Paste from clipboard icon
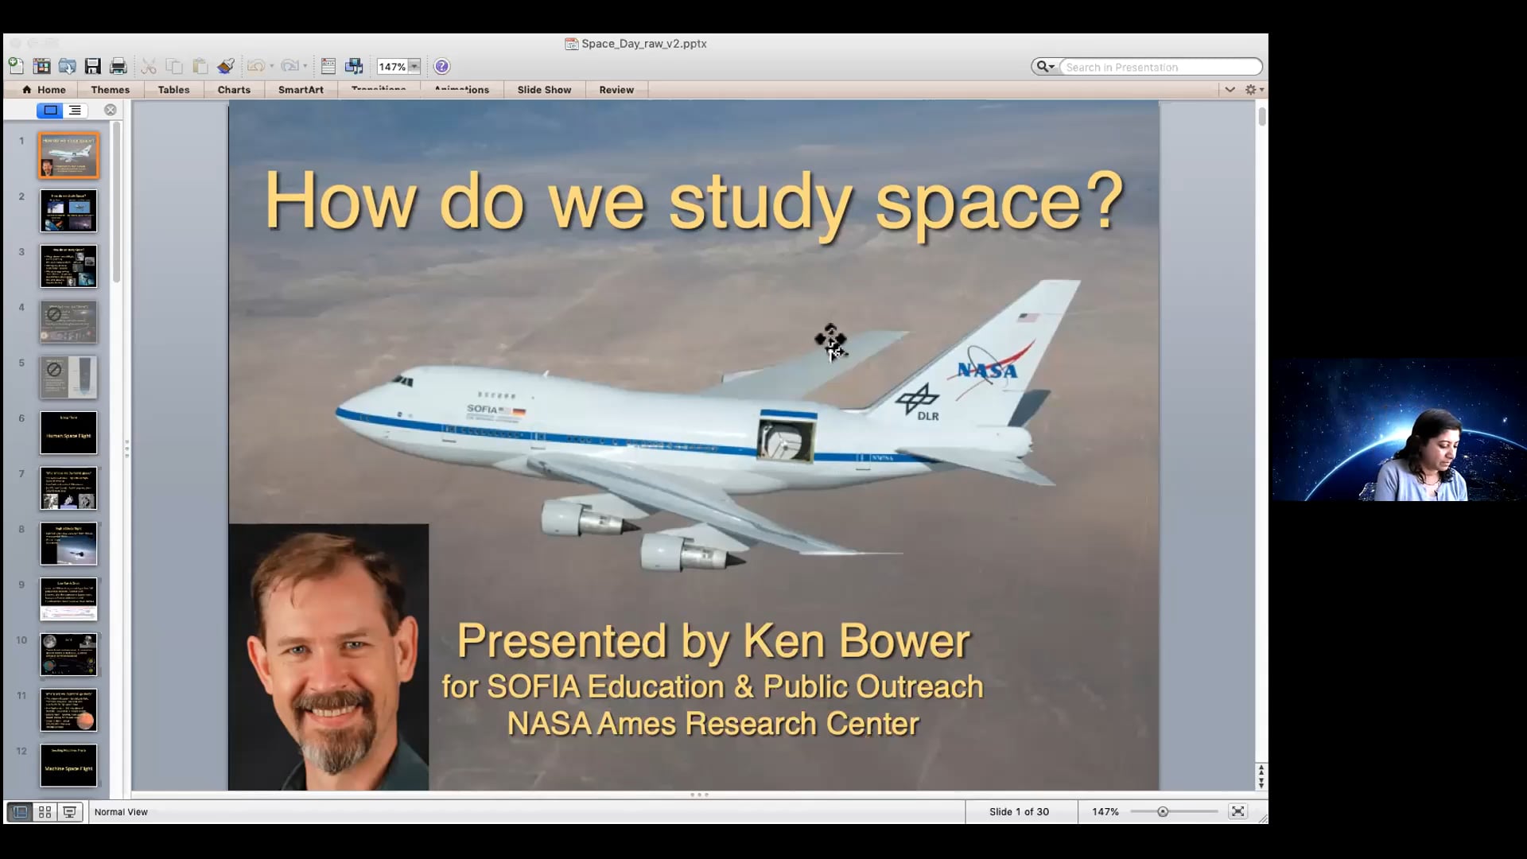 [x=200, y=66]
